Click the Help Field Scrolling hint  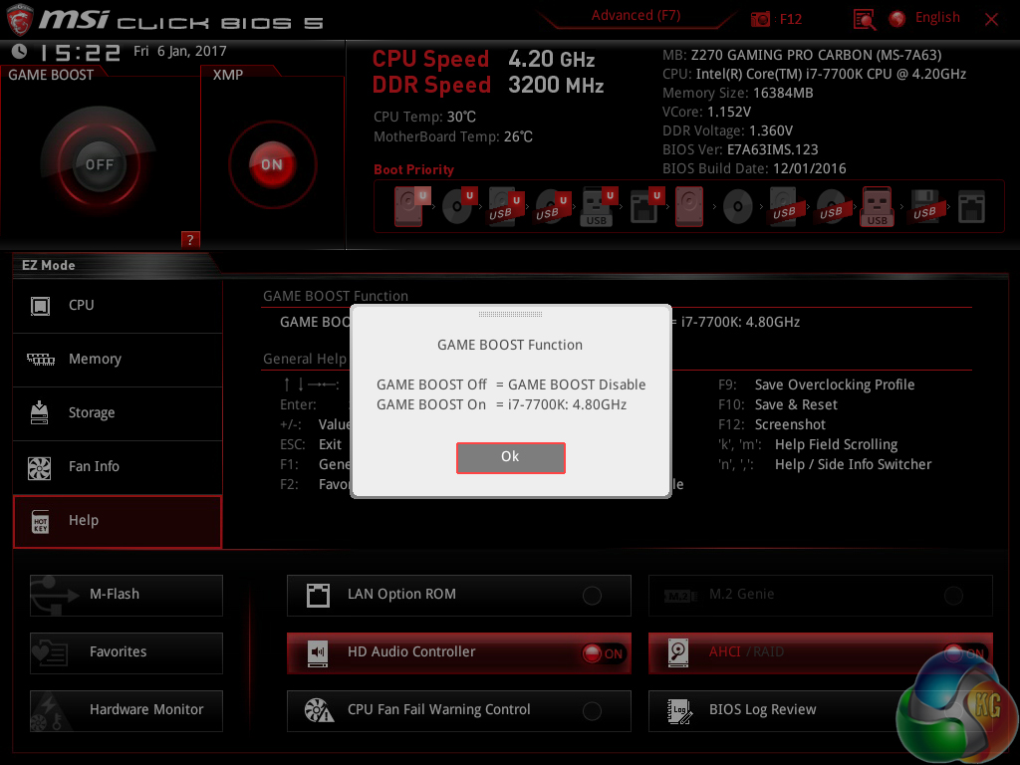[x=808, y=445]
